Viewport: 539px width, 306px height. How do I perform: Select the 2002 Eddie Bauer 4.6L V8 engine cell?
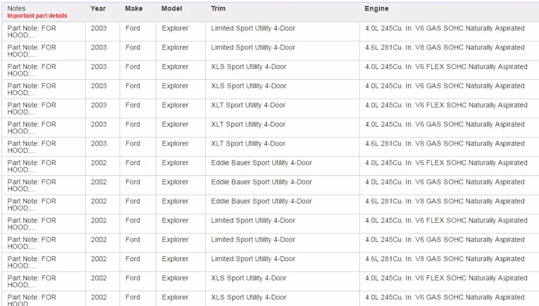tap(445, 201)
